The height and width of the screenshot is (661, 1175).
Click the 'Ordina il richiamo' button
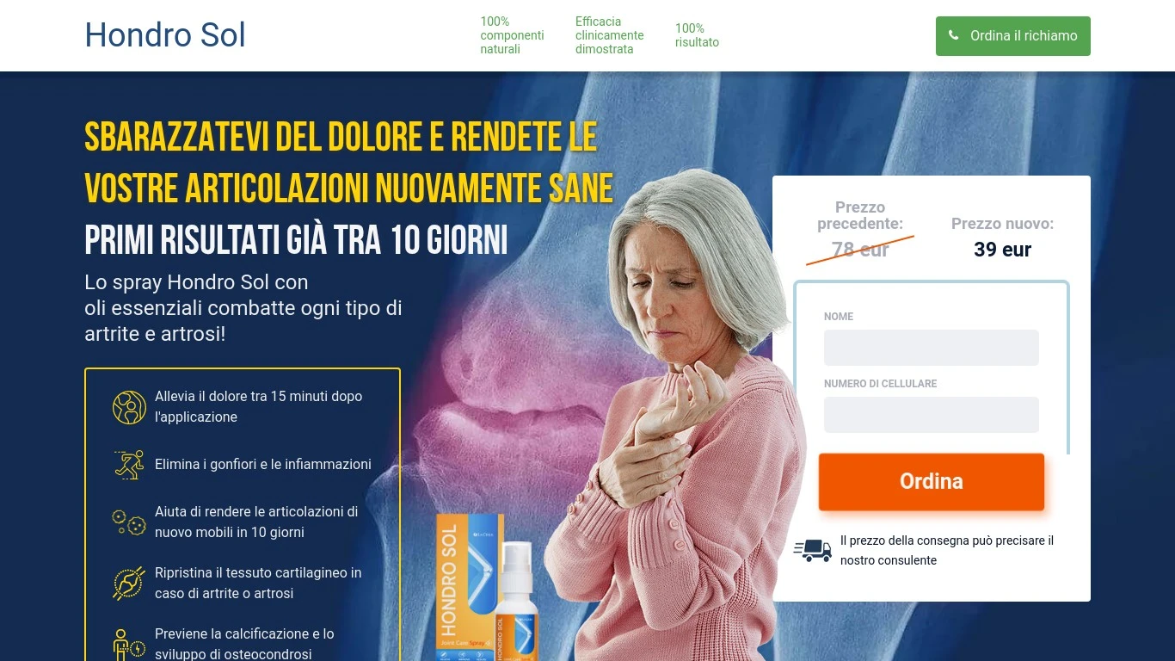point(1013,36)
